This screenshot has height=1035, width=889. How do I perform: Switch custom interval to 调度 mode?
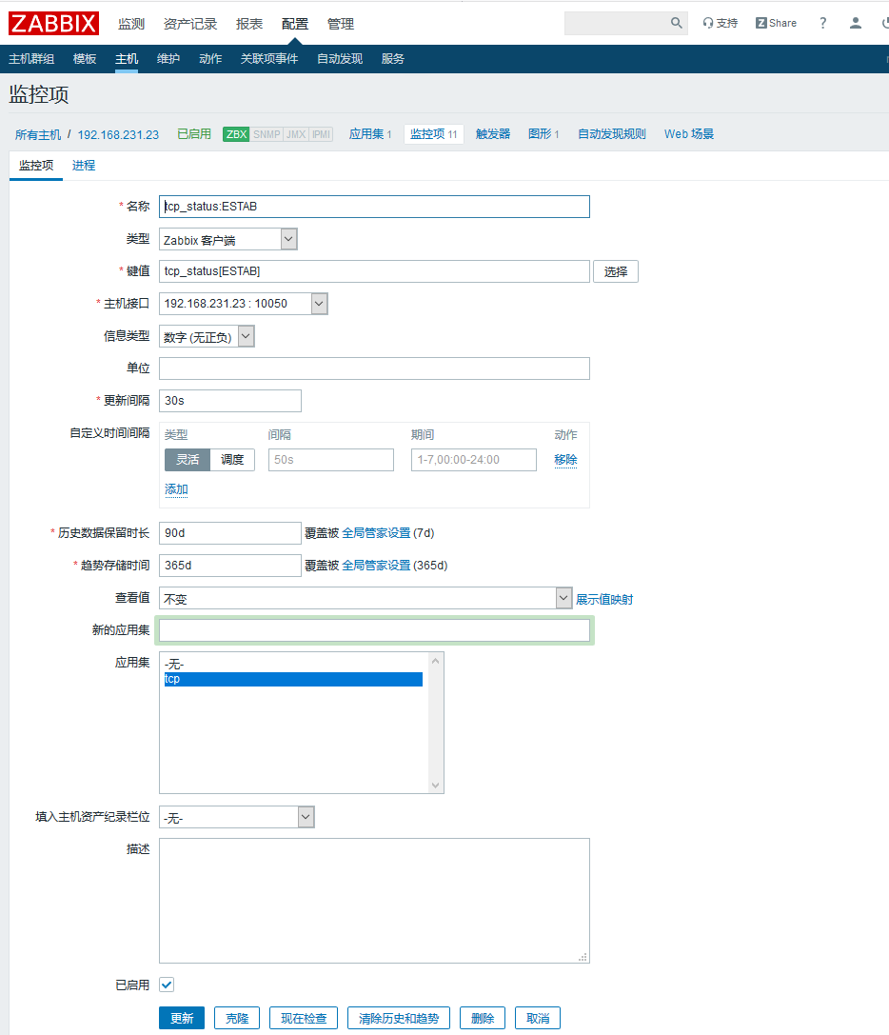click(x=233, y=459)
